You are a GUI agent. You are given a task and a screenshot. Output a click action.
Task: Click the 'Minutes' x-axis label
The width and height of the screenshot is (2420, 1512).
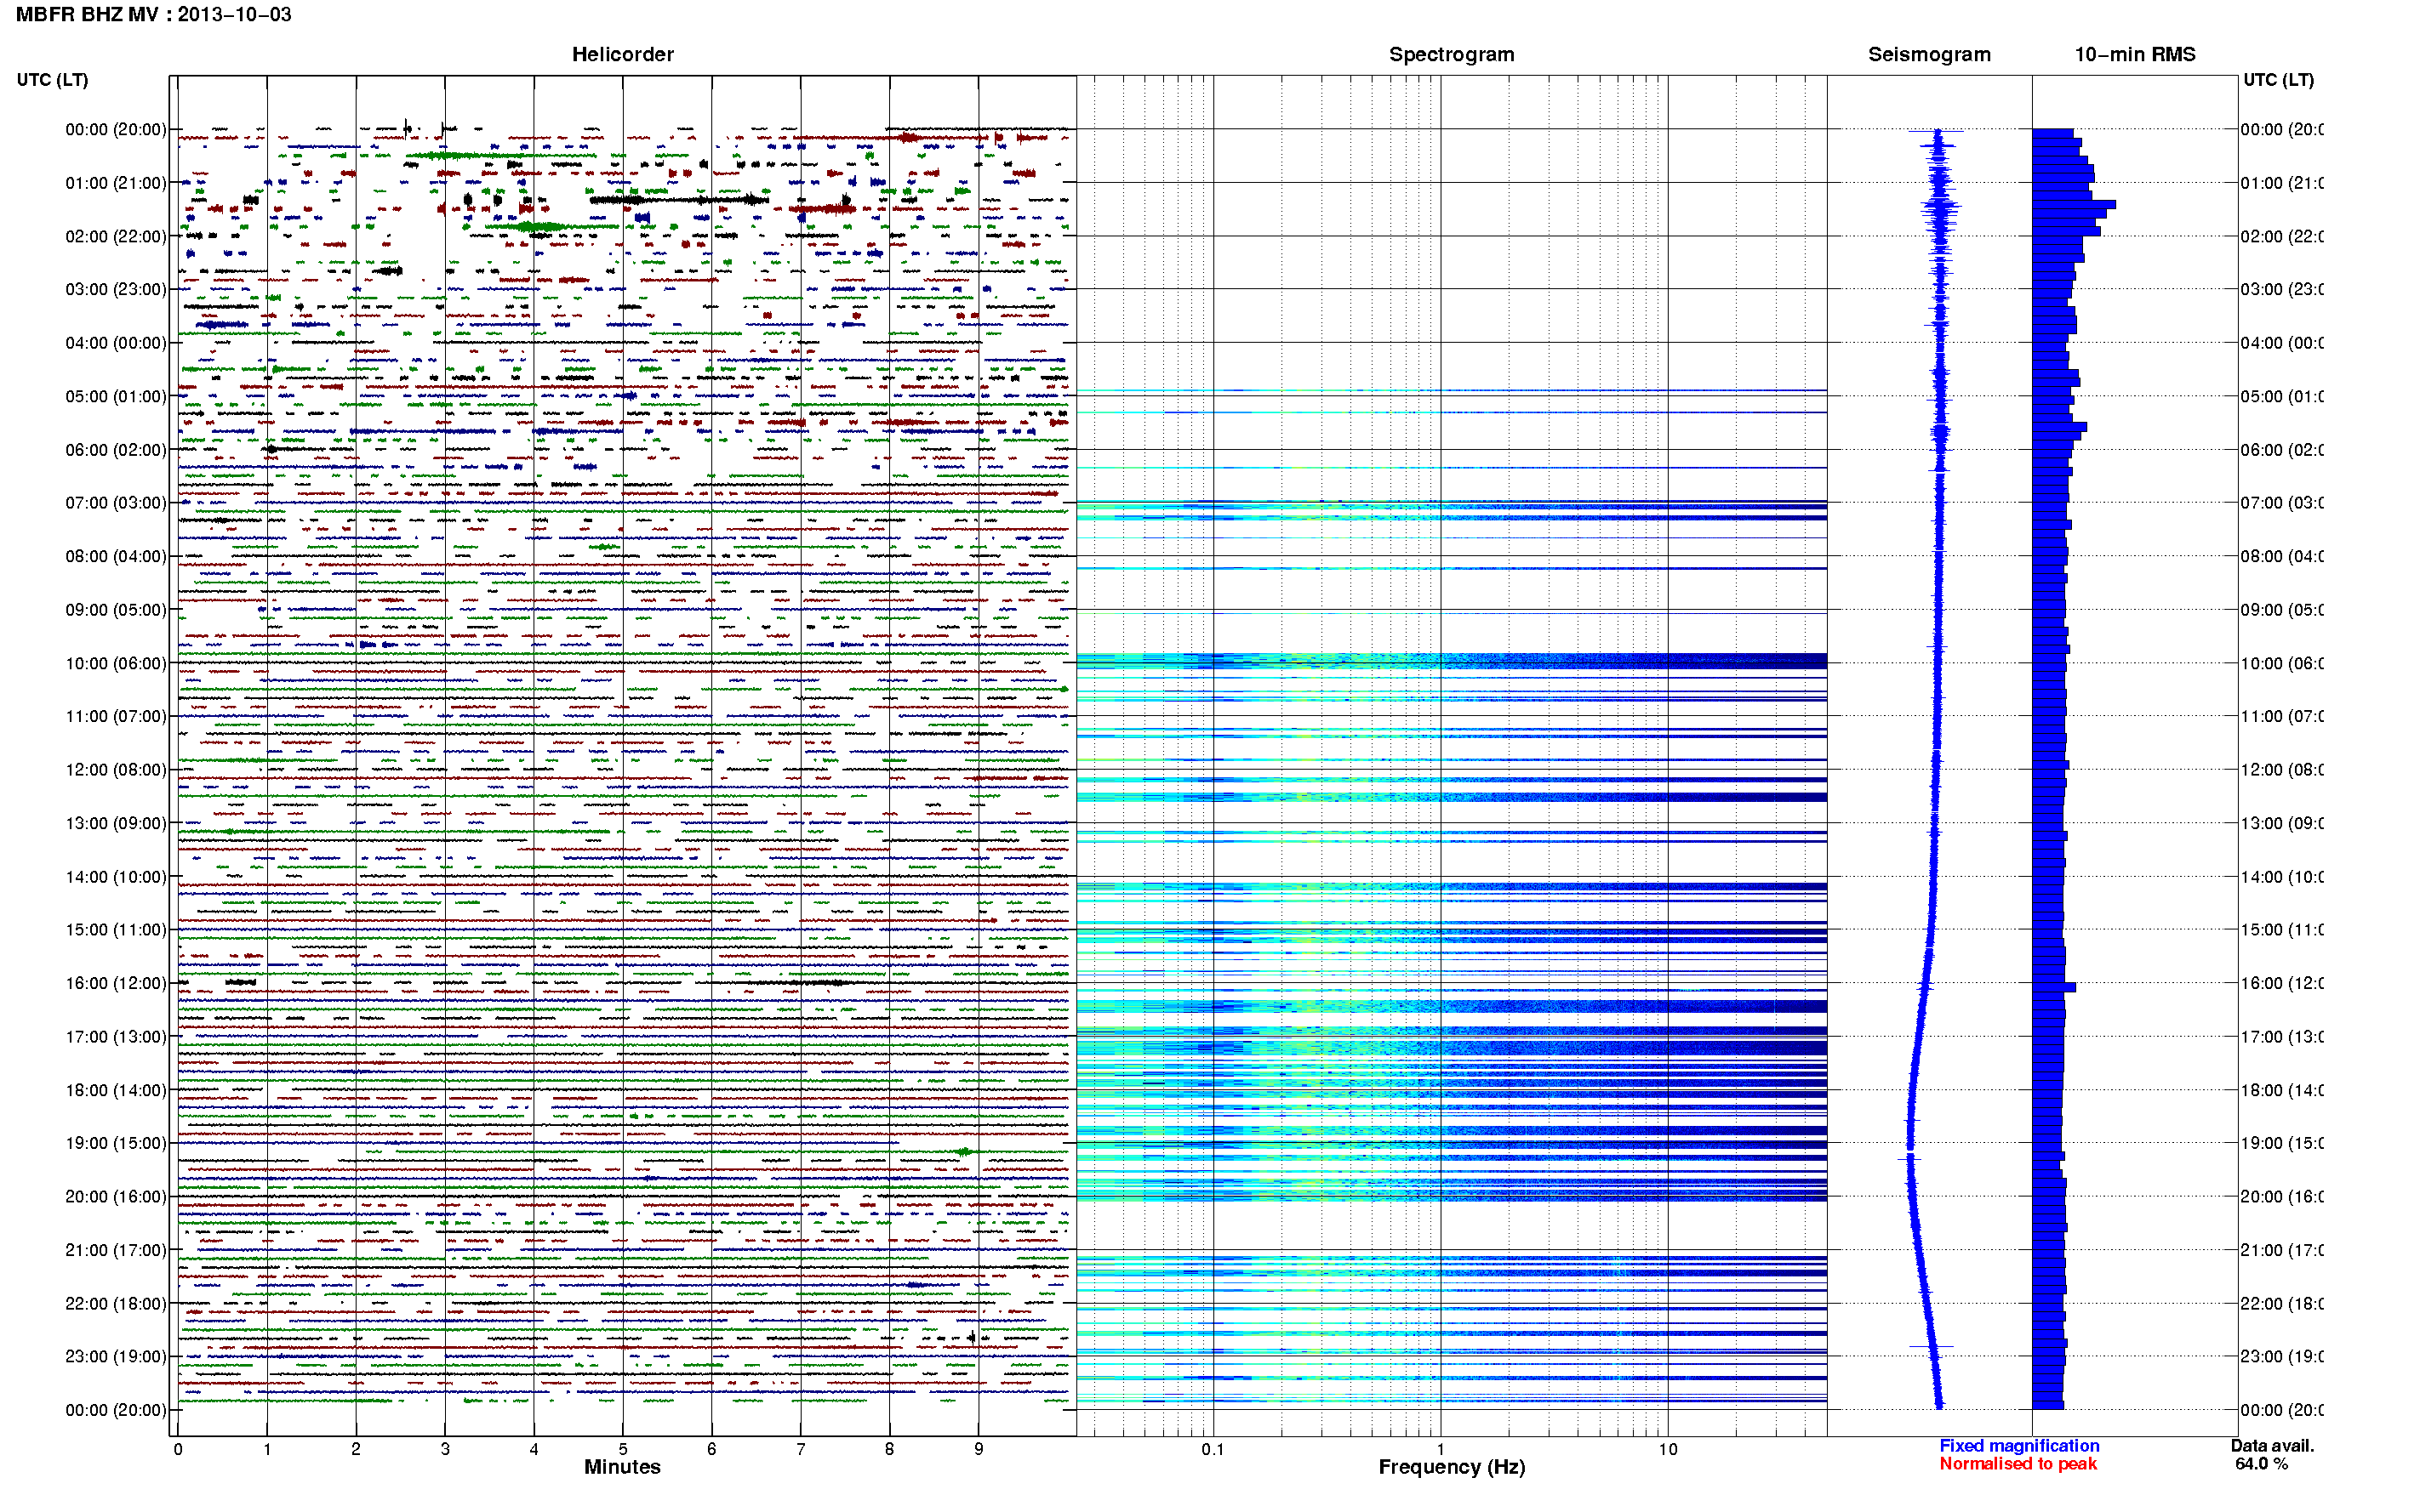point(622,1467)
